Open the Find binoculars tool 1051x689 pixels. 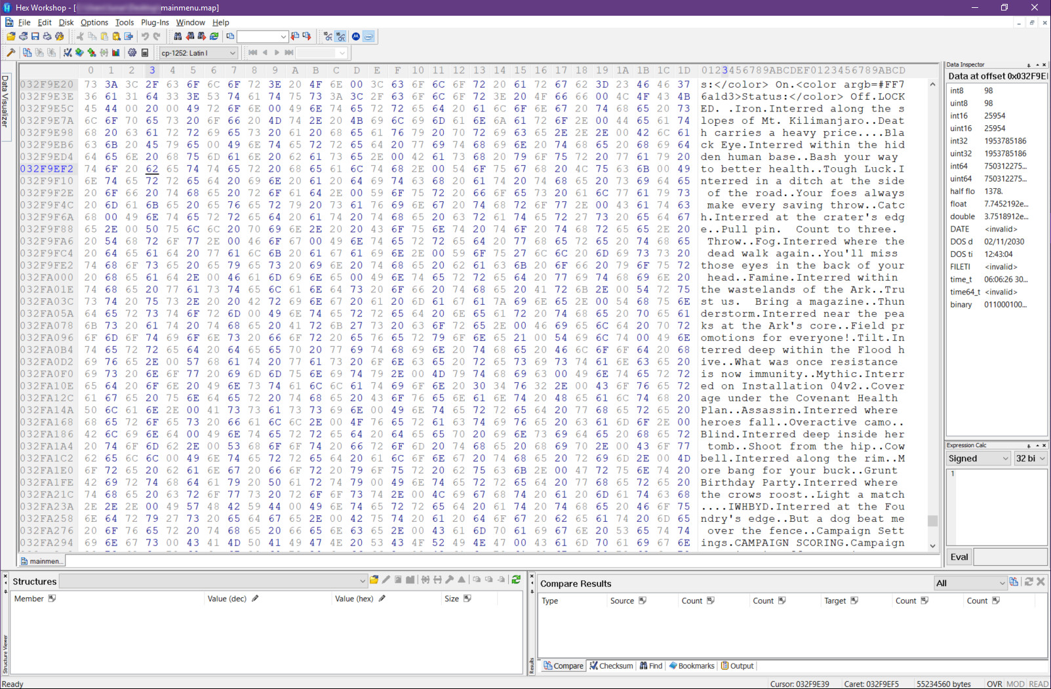tap(178, 37)
